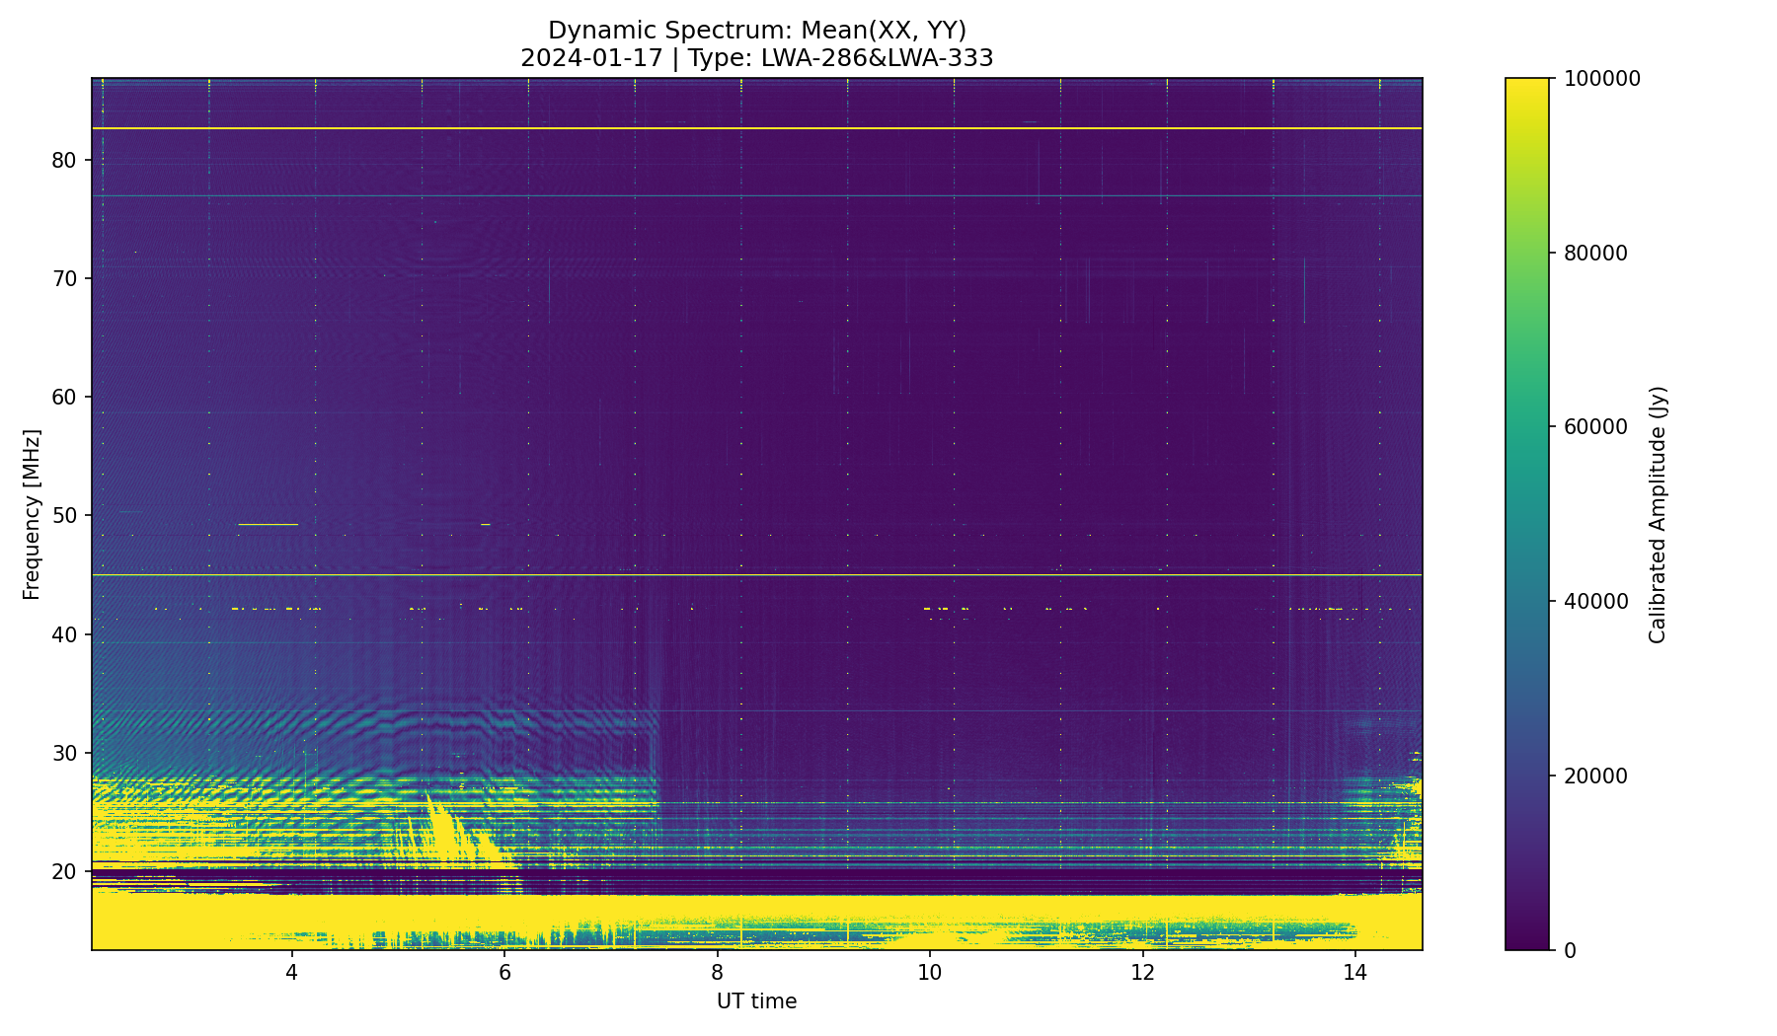Click the plot title 'Dynamic Spectrum: Mean(XX, YY)'

756,31
